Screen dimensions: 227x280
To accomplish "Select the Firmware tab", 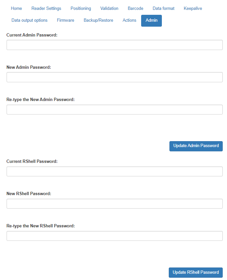I will [x=65, y=20].
